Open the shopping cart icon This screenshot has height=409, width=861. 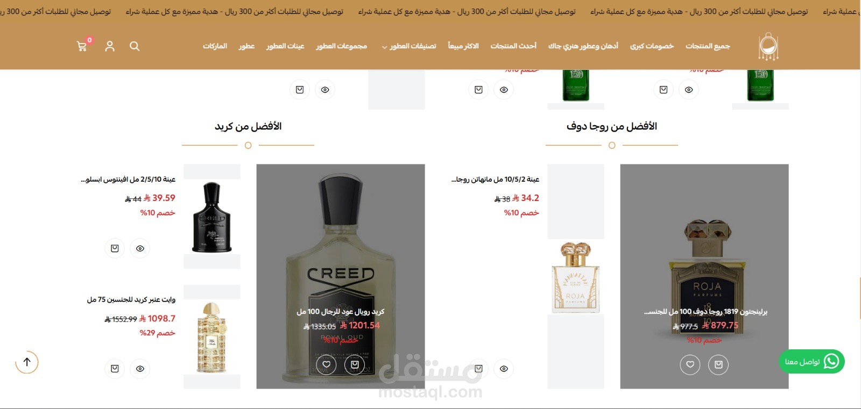coord(82,46)
